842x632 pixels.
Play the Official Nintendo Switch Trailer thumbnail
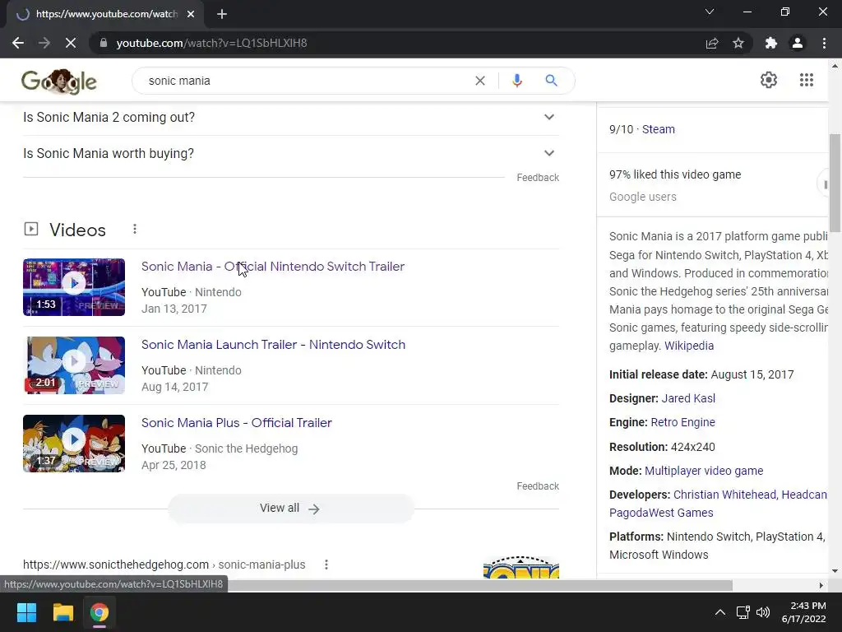74,287
